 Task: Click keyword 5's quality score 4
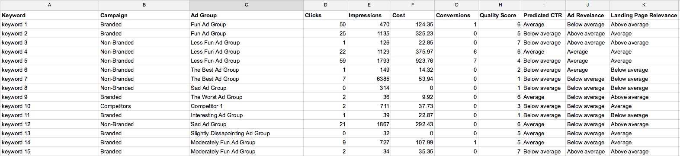tap(500, 60)
